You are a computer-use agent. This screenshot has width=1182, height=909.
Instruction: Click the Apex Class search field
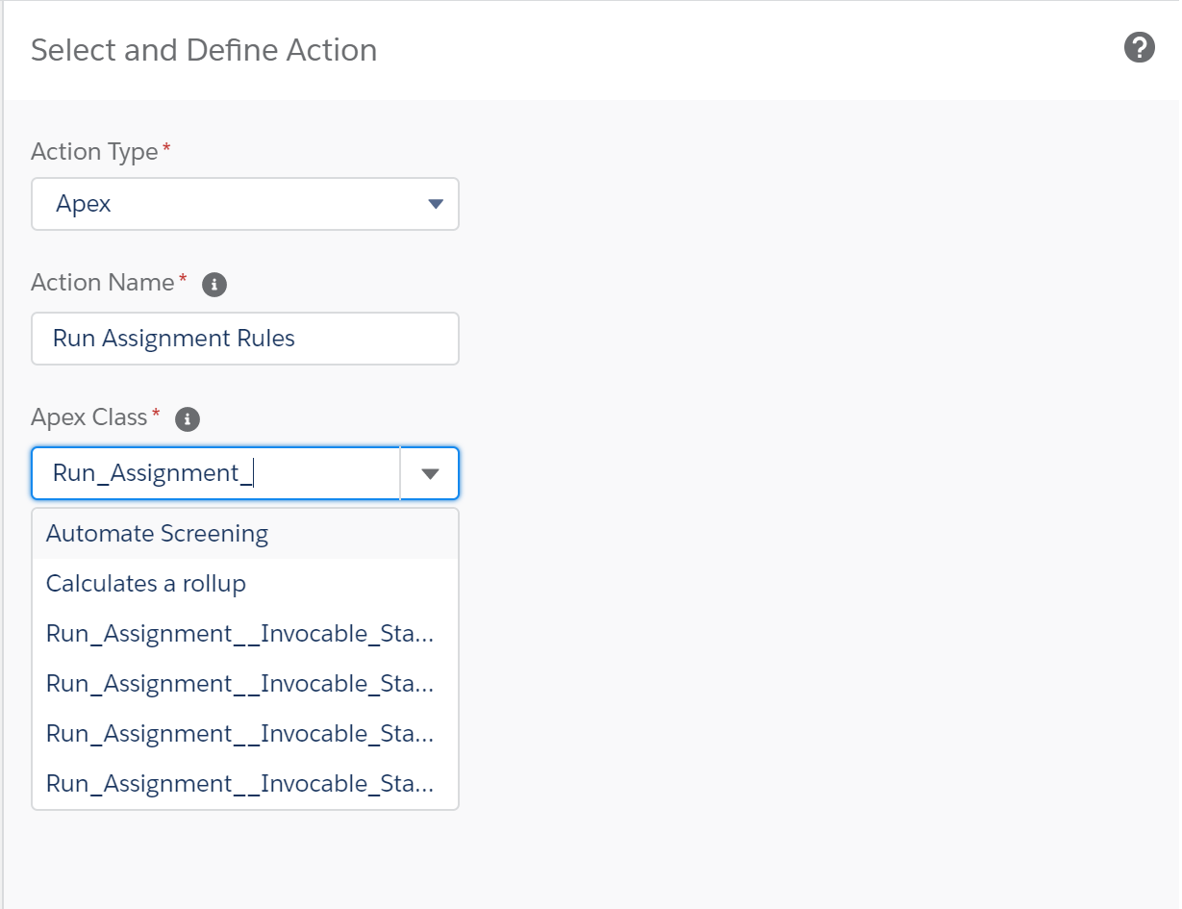click(216, 473)
